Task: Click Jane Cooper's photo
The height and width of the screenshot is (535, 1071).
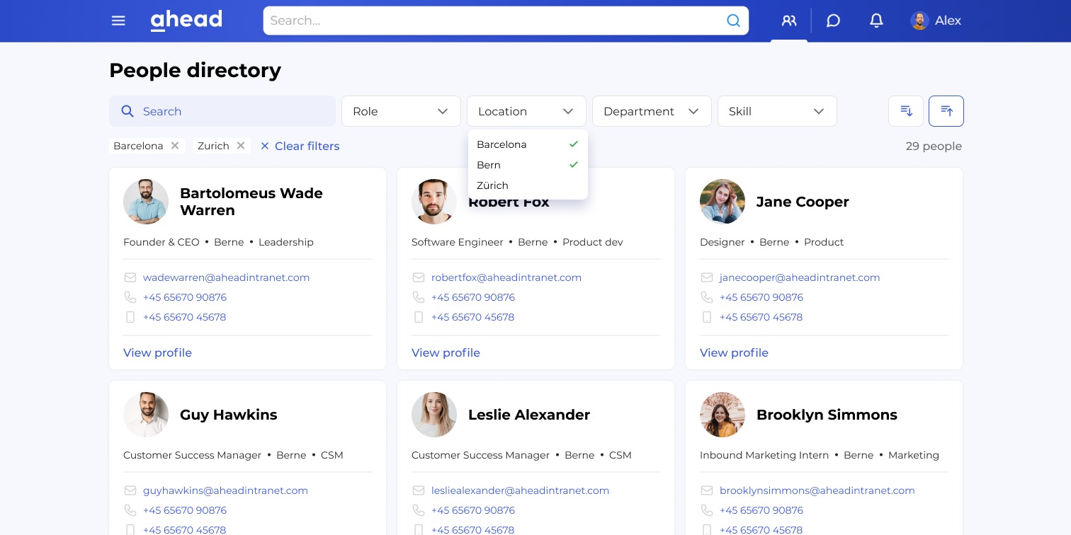Action: [722, 202]
